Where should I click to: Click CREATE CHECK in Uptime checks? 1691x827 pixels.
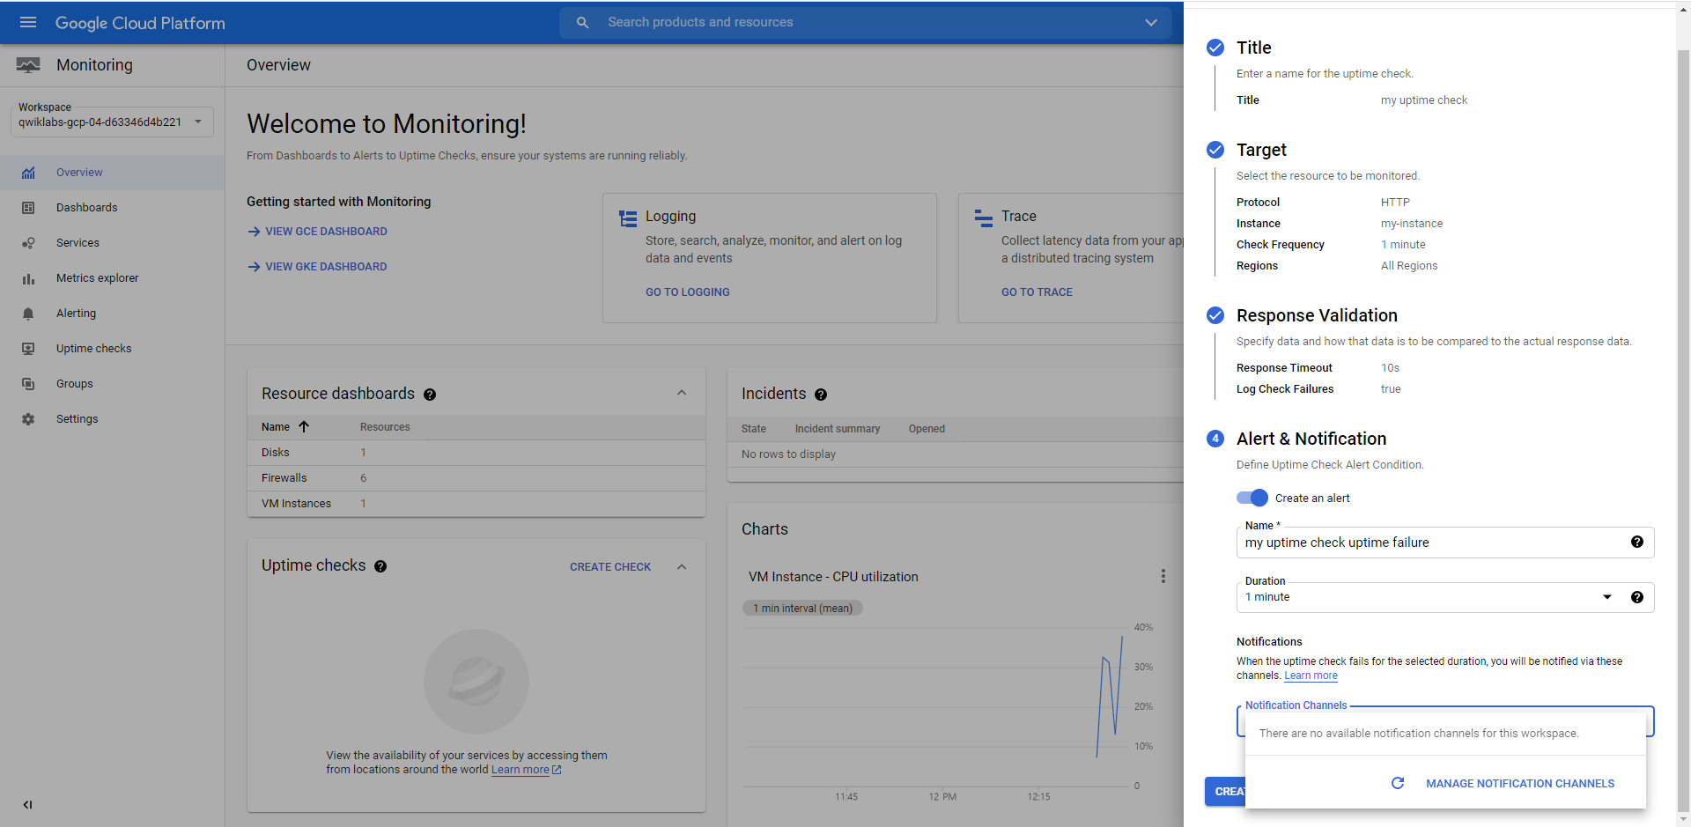click(610, 567)
